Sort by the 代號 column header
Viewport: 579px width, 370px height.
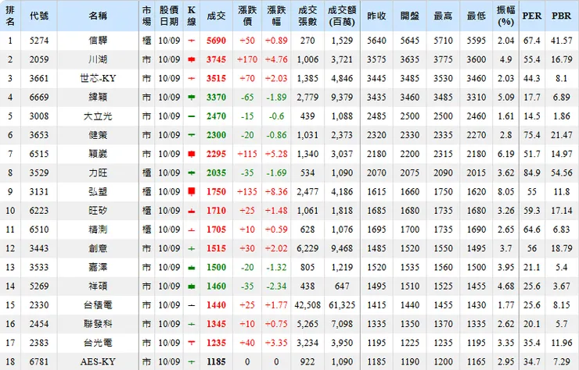tap(39, 16)
